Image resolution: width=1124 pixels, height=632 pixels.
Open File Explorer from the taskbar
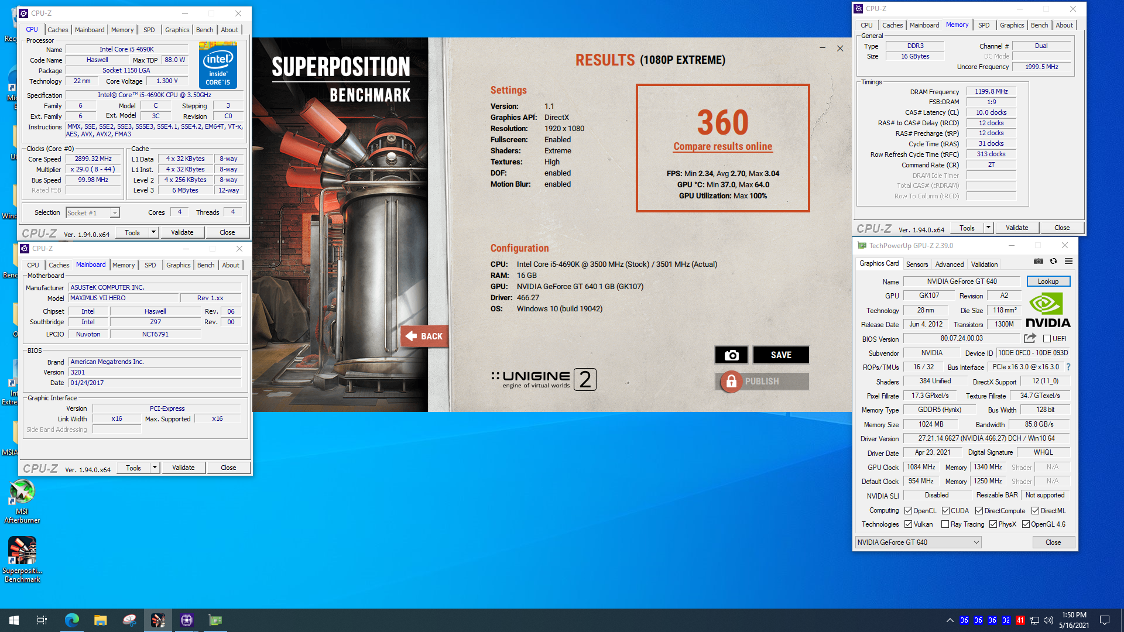coord(101,620)
